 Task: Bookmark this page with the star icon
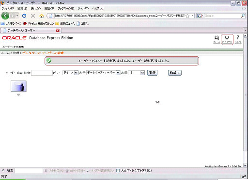coord(187,16)
